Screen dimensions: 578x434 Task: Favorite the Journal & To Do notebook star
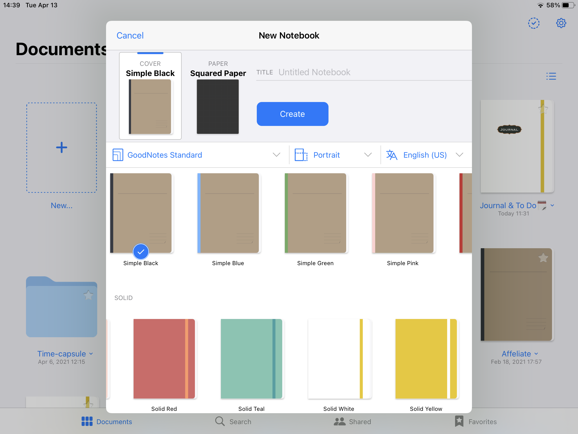(x=543, y=109)
